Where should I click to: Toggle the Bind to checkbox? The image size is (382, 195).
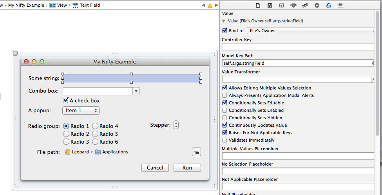tap(224, 31)
